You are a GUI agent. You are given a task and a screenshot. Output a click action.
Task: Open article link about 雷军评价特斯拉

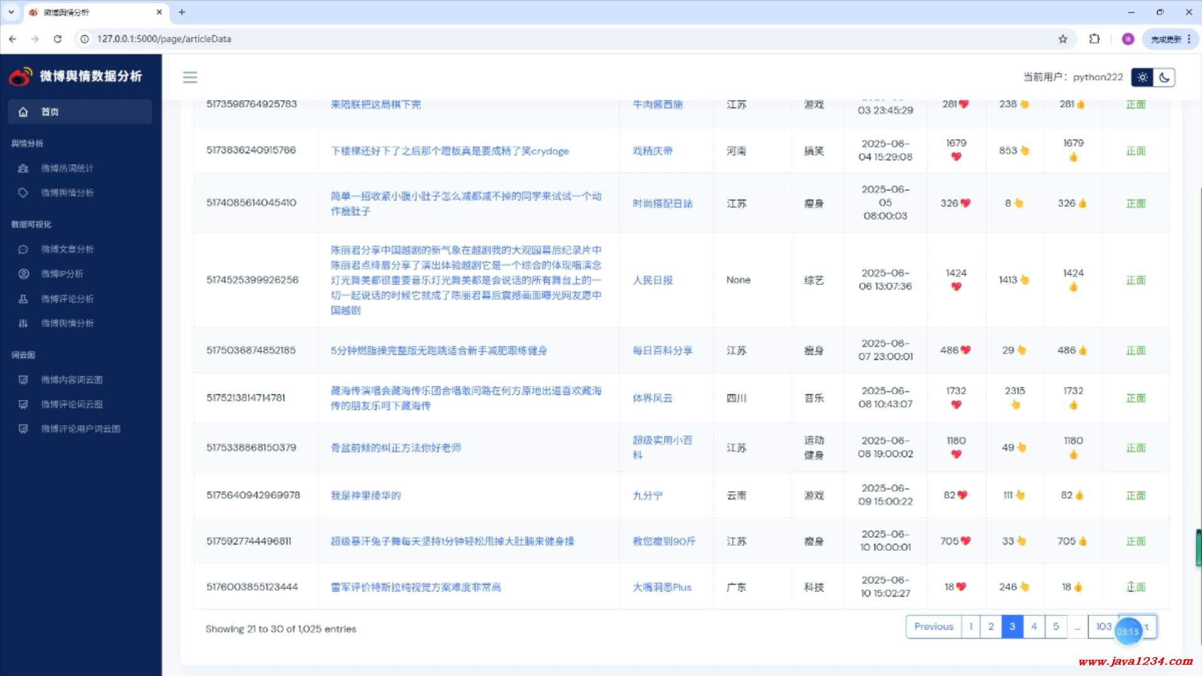(x=416, y=587)
